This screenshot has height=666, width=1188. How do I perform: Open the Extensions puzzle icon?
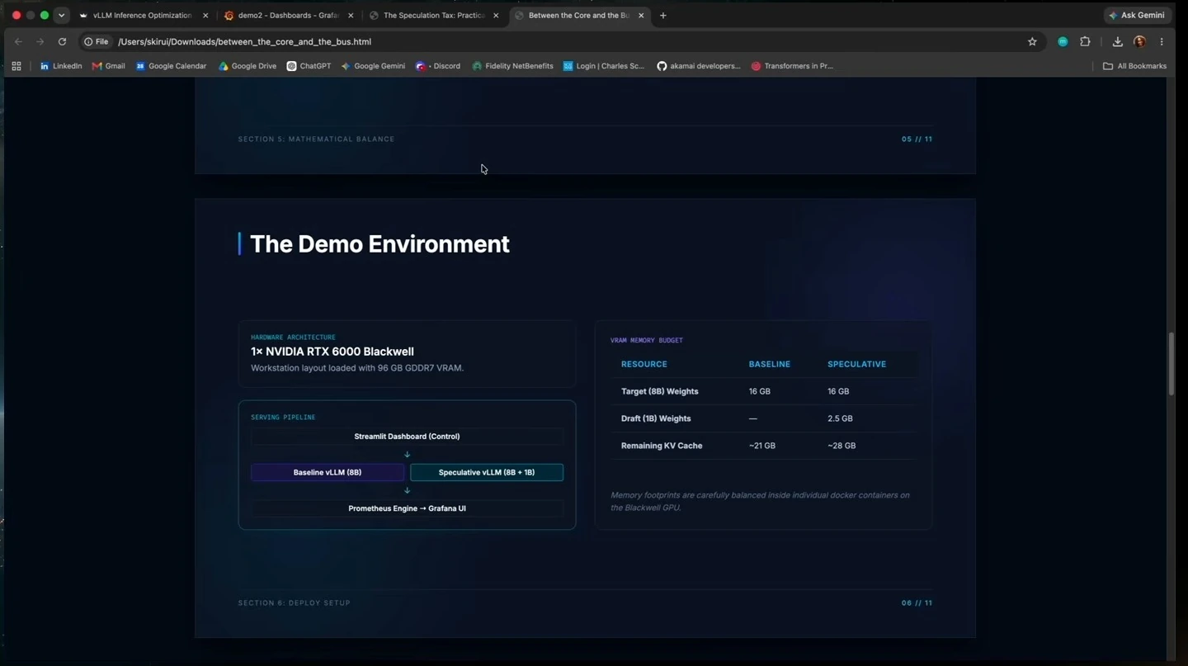1085,41
